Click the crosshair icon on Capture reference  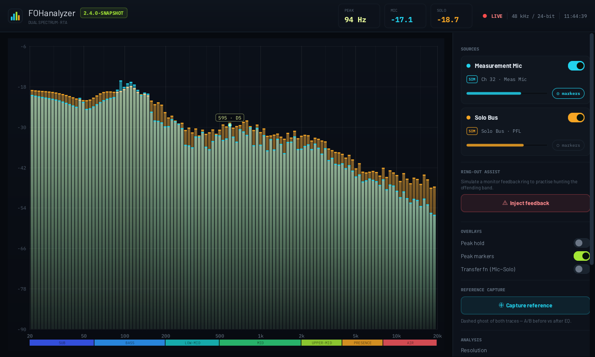point(501,305)
